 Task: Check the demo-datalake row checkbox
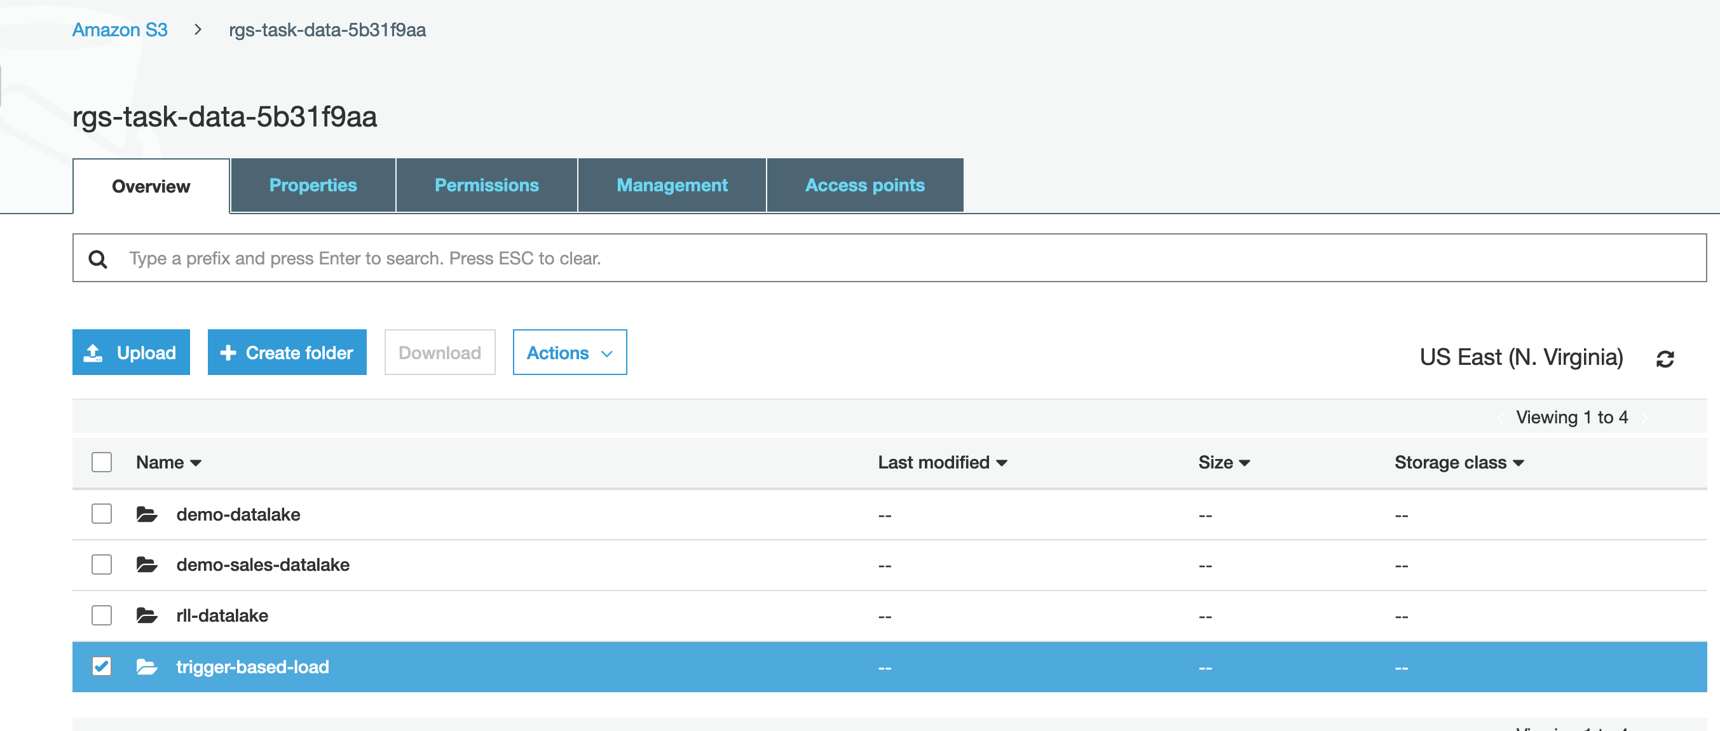coord(102,514)
